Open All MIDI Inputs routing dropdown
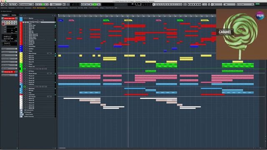Image resolution: width=267 pixels, height=150 pixels. [10, 37]
